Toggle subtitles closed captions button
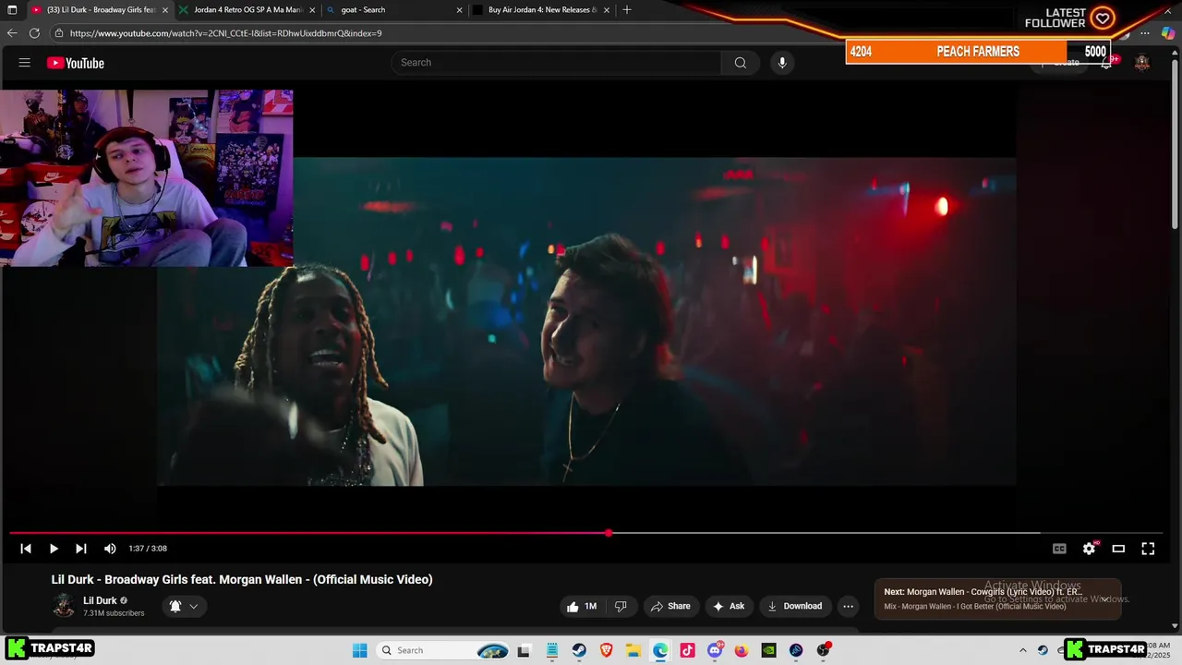1182x665 pixels. pos(1059,549)
